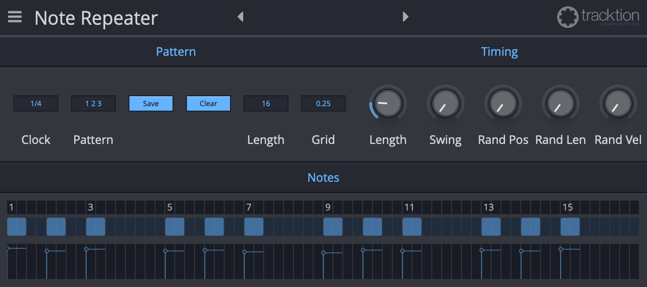Image resolution: width=647 pixels, height=287 pixels.
Task: Adjust the Length knob in Timing section
Action: [x=388, y=103]
